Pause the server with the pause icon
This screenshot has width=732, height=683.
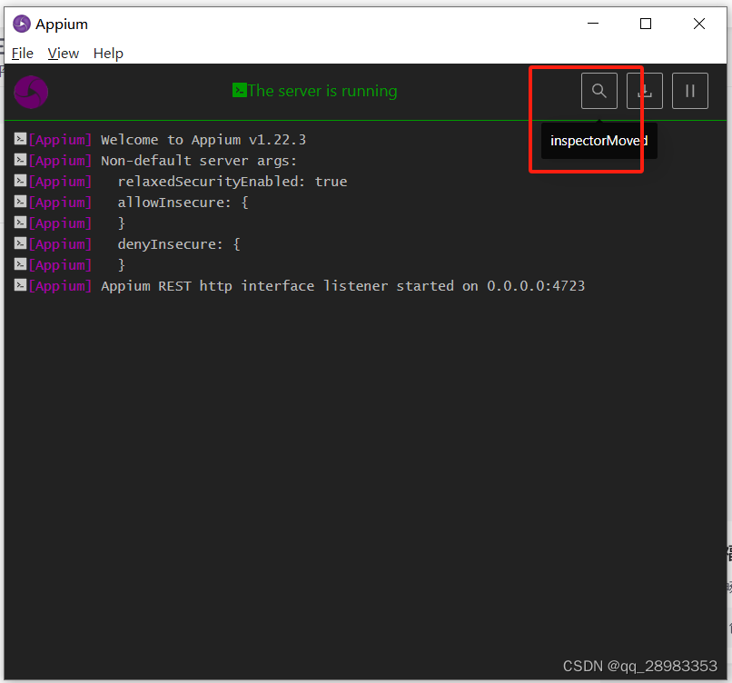tap(689, 90)
